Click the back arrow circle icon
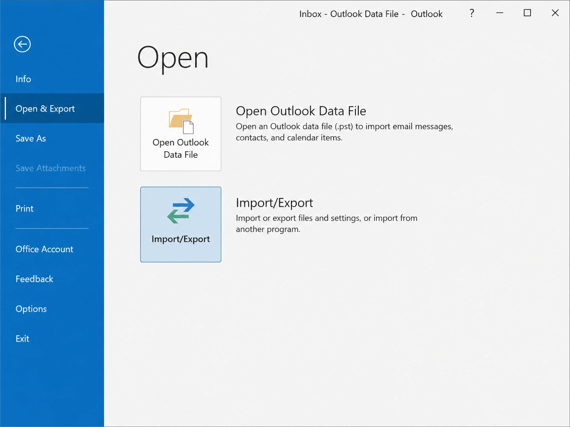The image size is (570, 427). [22, 44]
